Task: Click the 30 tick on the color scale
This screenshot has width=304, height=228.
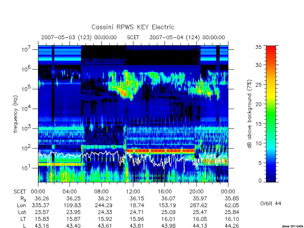Action: (259, 65)
